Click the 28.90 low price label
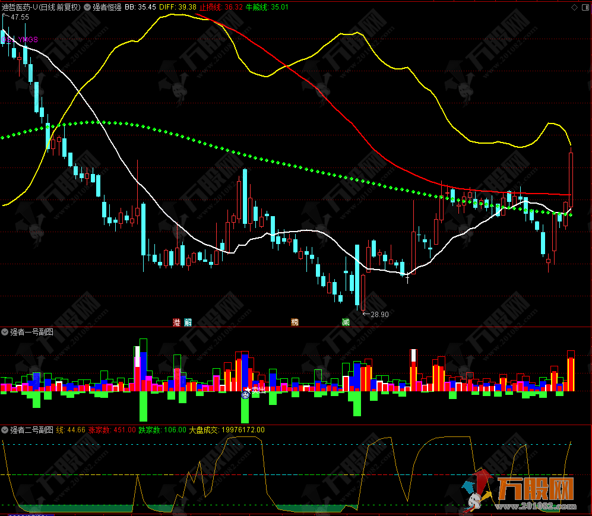The width and height of the screenshot is (592, 516). pos(379,315)
